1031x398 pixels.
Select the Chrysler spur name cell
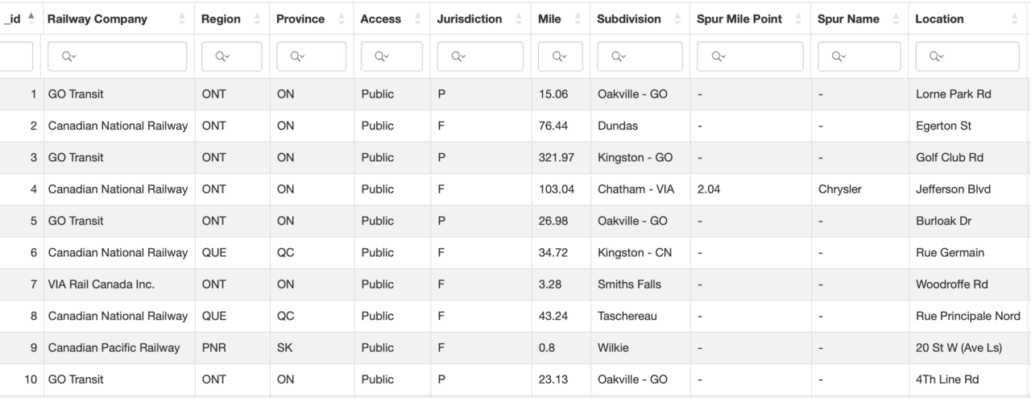coord(839,189)
